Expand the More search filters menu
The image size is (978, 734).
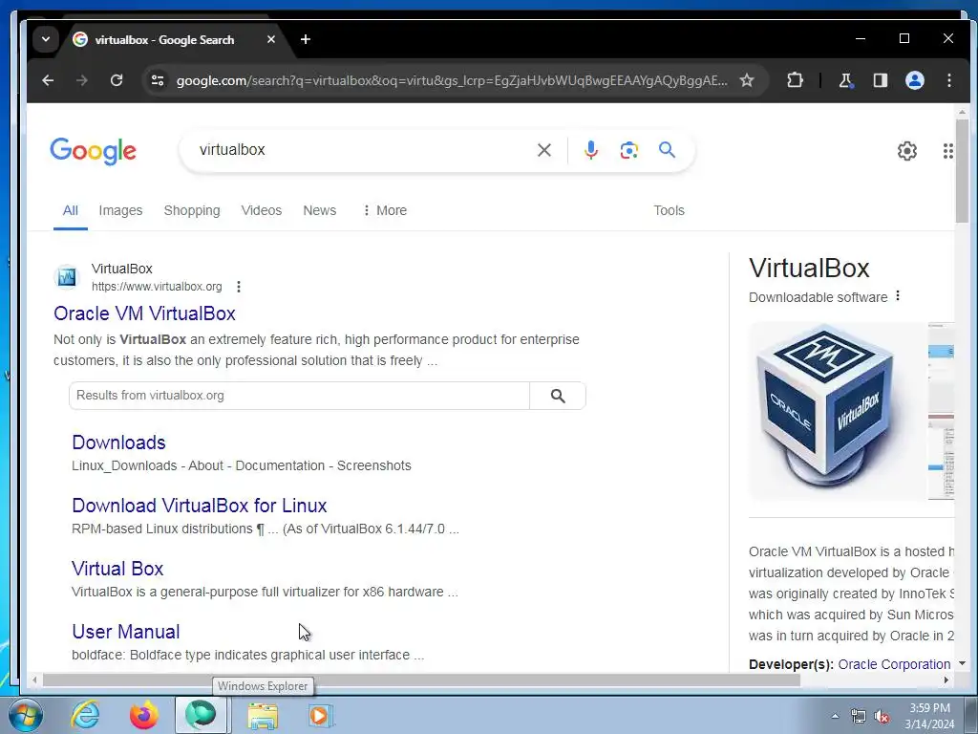[x=385, y=210]
